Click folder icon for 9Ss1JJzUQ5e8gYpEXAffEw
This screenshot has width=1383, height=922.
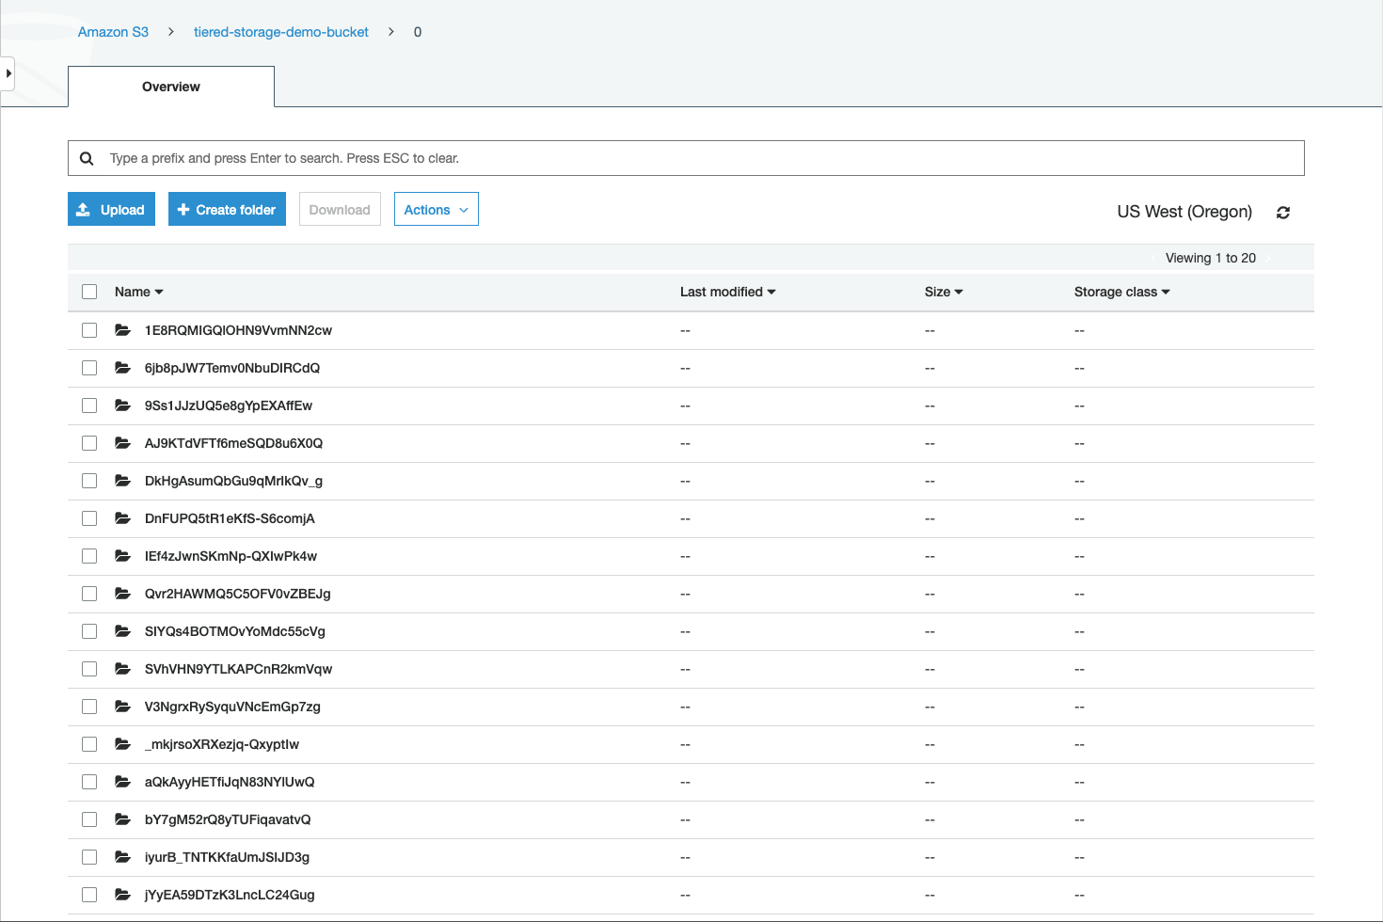tap(122, 405)
